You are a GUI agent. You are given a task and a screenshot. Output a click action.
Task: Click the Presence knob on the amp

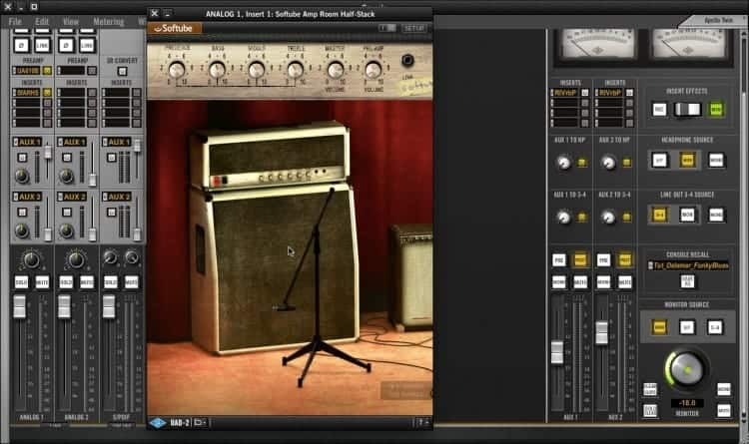pos(176,70)
